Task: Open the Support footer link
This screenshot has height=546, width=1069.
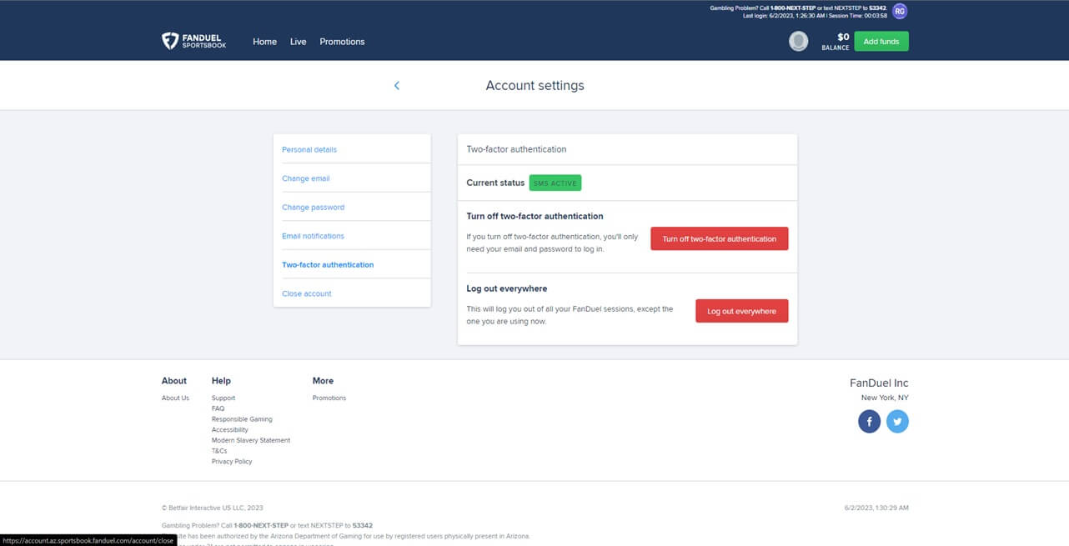Action: point(223,398)
